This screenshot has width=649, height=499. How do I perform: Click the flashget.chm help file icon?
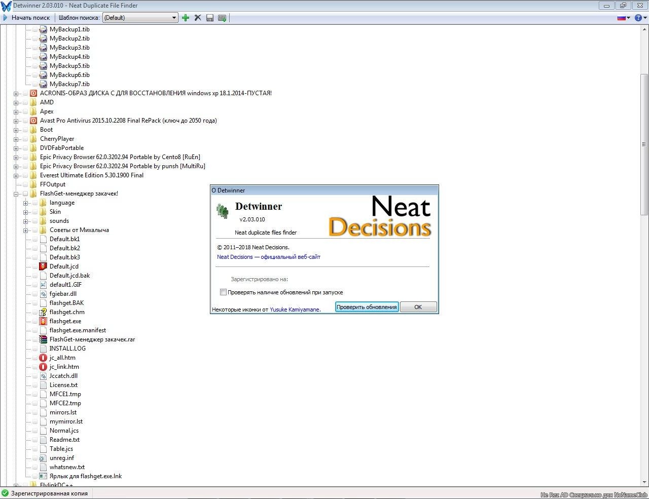pos(43,312)
